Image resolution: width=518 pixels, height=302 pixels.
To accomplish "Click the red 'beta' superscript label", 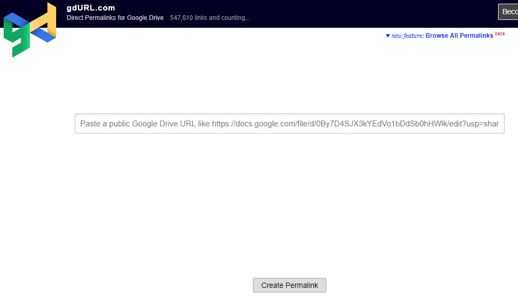I will click(500, 34).
